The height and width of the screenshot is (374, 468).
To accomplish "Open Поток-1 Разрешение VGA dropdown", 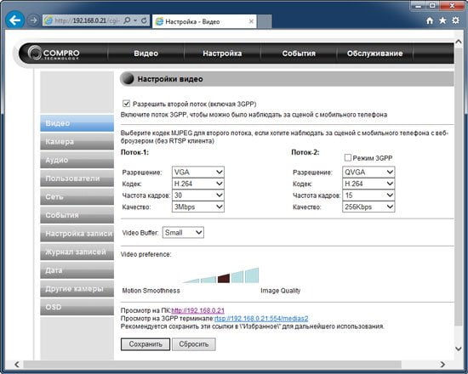I will [x=198, y=172].
